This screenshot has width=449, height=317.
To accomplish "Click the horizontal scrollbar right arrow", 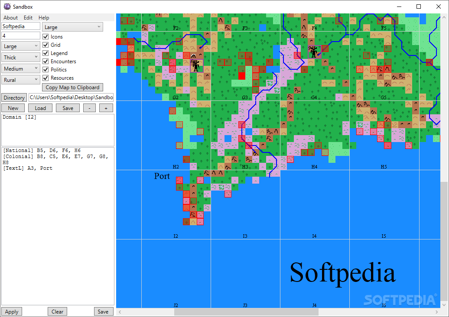I will pos(437,312).
